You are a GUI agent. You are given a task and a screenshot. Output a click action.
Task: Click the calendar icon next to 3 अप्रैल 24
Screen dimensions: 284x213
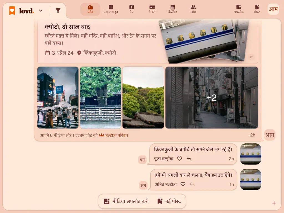47,53
